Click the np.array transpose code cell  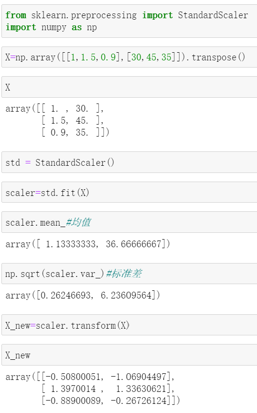129,57
